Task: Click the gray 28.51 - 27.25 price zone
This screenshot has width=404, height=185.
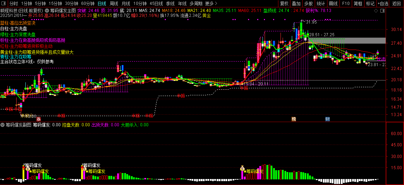Action: [353, 40]
